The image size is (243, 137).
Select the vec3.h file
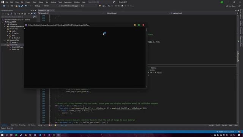[x=16, y=33]
